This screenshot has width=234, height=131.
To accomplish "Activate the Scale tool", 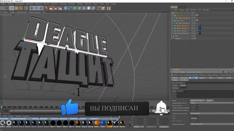I will (x=16, y=8).
